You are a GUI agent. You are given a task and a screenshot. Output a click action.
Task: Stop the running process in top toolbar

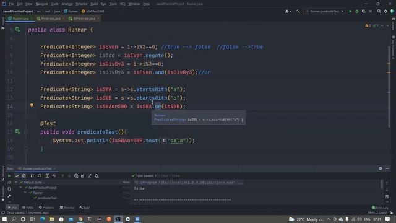click(x=371, y=11)
